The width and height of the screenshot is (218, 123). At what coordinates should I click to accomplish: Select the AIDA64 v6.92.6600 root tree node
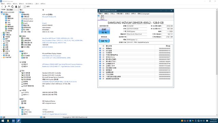coord(9,12)
